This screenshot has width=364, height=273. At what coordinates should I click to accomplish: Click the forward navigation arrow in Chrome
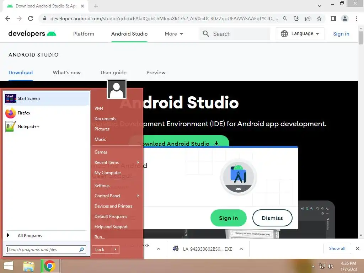(x=19, y=18)
